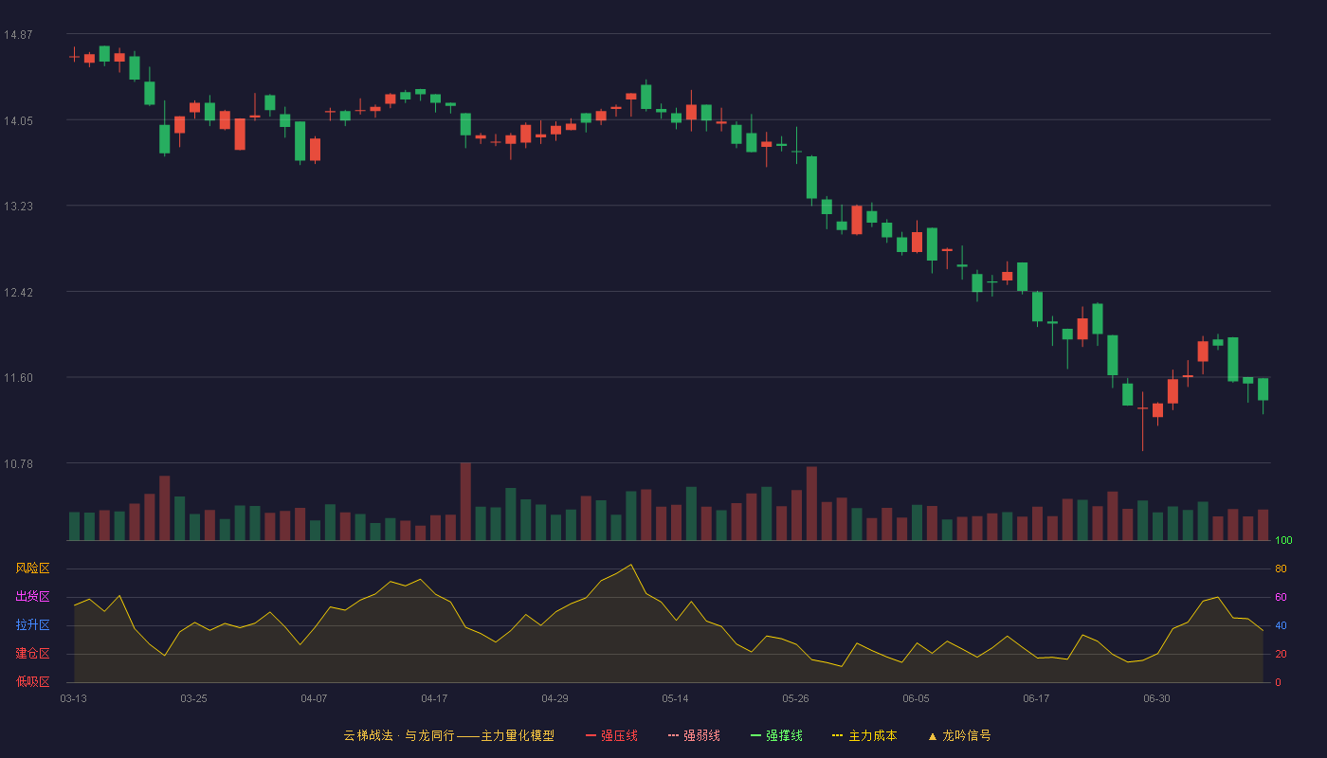This screenshot has height=758, width=1327.
Task: Toggle the 主力成本 legend series
Action: pyautogui.click(x=864, y=735)
